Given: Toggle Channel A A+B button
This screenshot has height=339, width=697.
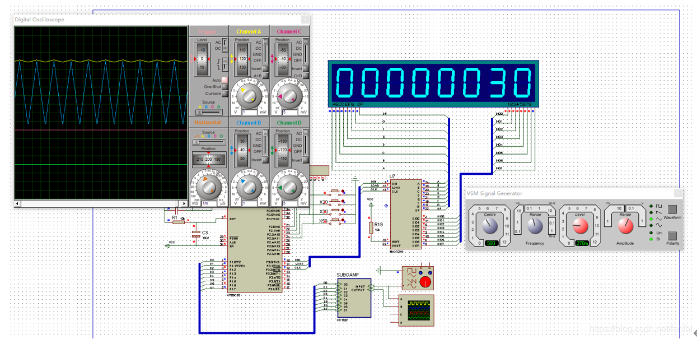Looking at the screenshot, I should (x=265, y=76).
